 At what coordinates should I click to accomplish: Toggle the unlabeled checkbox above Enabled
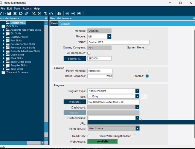(x=147, y=71)
